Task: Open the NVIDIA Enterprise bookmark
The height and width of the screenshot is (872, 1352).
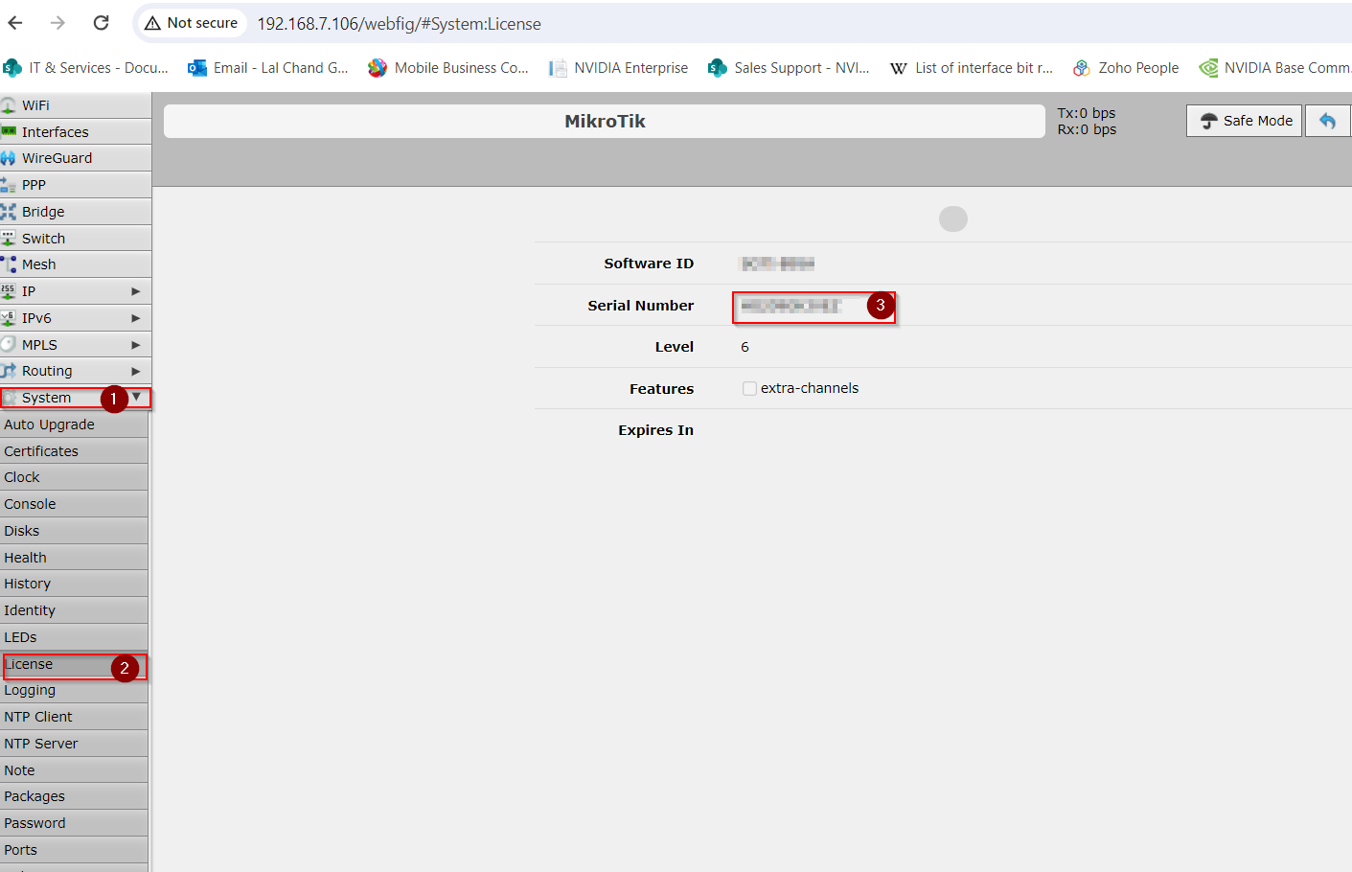Action: 618,68
